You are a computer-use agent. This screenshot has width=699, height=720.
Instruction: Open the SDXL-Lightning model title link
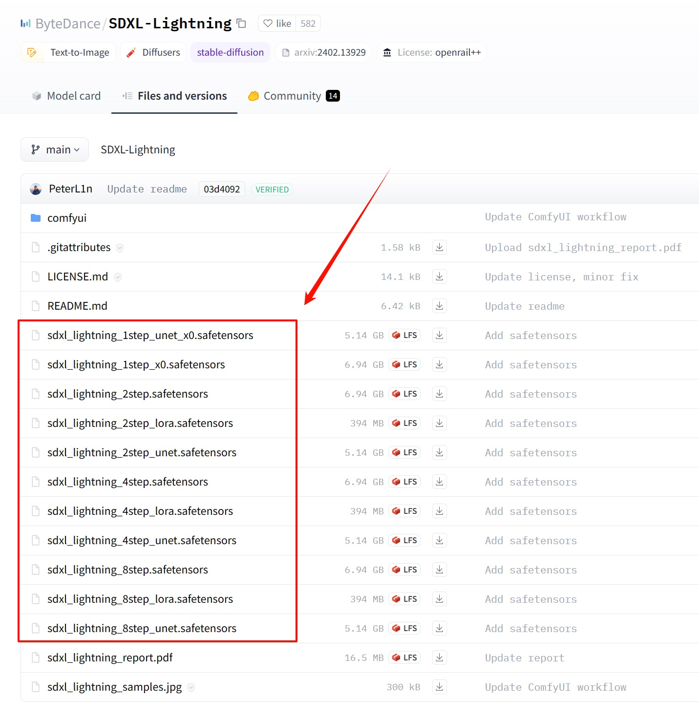coord(170,23)
